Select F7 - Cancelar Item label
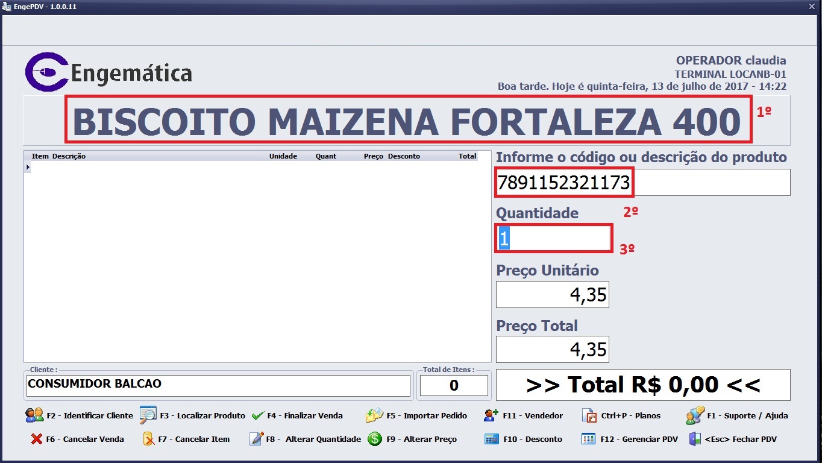Image resolution: width=822 pixels, height=463 pixels. pos(194,439)
